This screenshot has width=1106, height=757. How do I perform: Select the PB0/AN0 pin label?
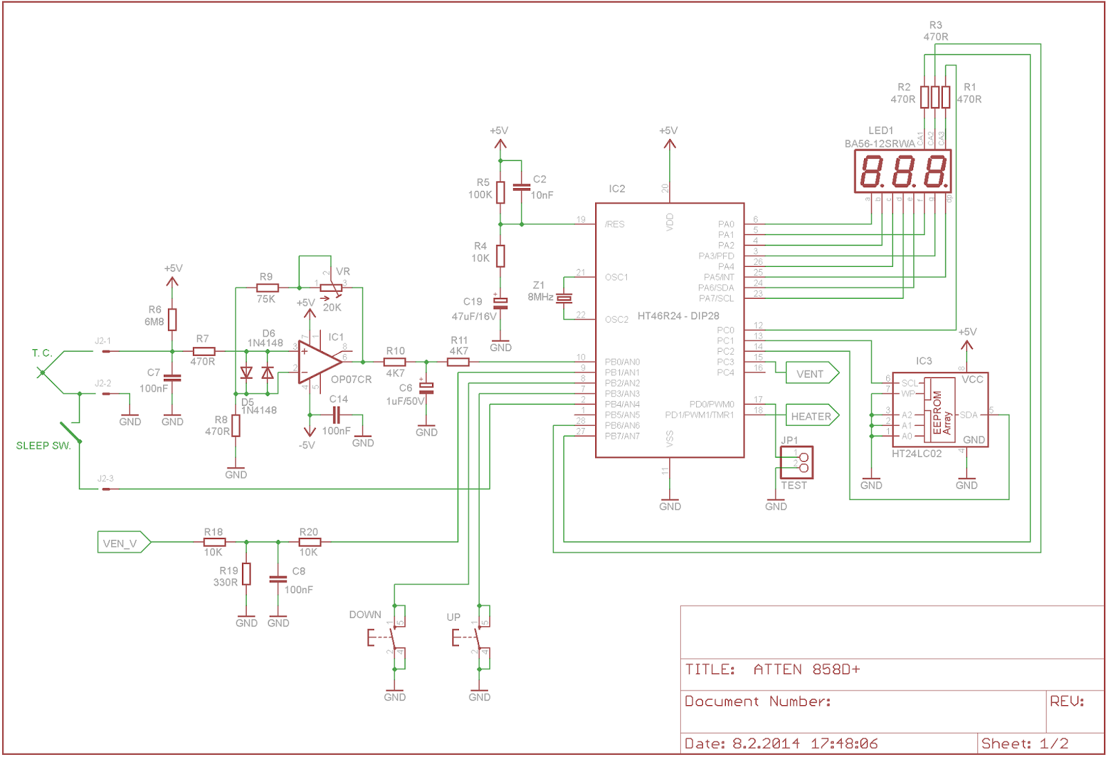click(622, 362)
